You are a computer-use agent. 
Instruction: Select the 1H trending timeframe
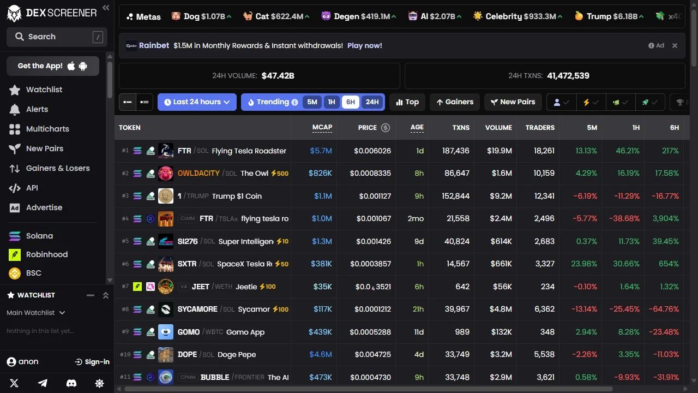pyautogui.click(x=331, y=102)
